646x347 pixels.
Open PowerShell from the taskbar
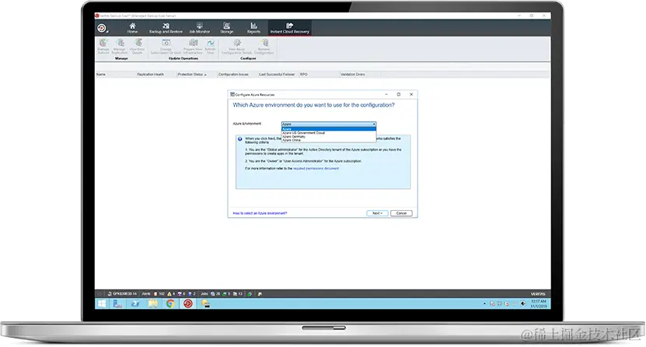point(135,303)
